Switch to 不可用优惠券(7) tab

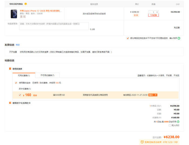[x=48, y=75]
